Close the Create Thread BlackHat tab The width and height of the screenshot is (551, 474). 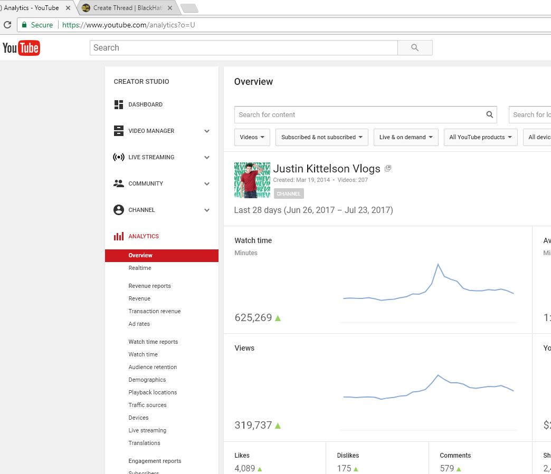(x=170, y=8)
